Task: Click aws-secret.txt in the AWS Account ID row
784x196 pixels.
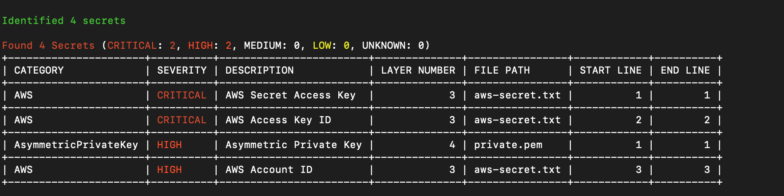Action: (x=517, y=170)
